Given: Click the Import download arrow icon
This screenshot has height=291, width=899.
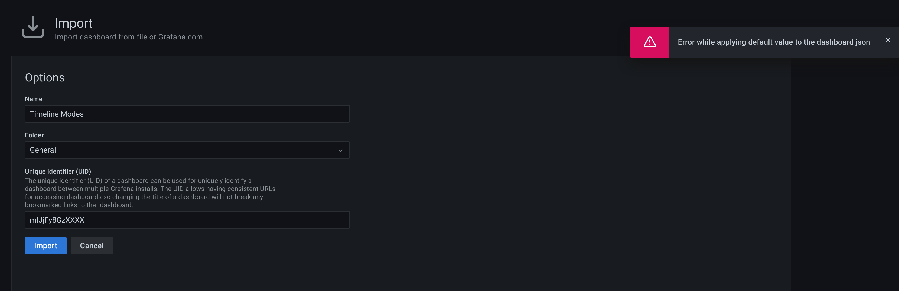Looking at the screenshot, I should point(32,27).
